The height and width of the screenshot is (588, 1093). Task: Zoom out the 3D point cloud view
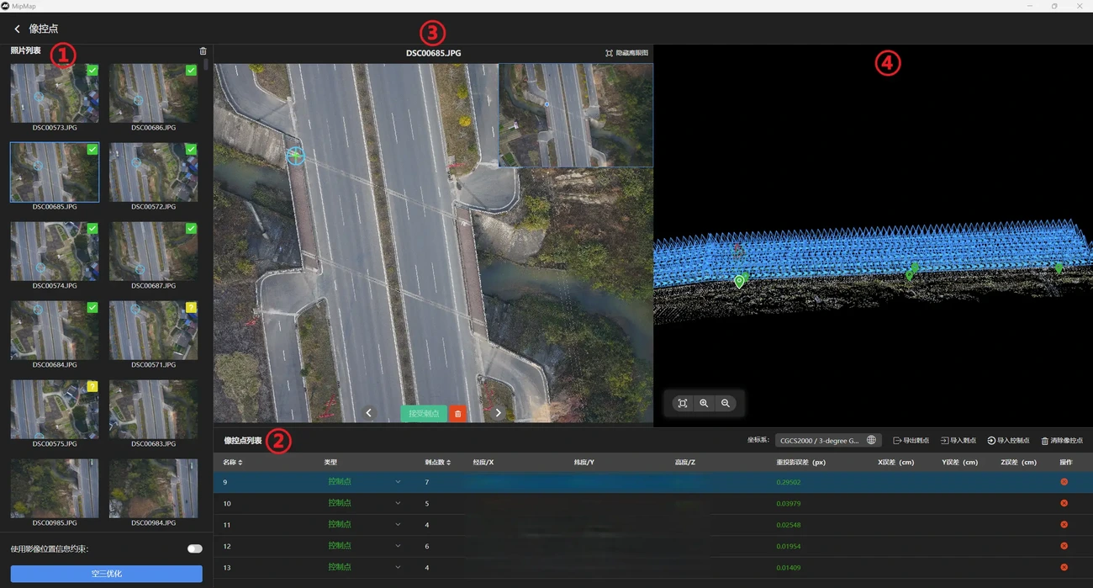(x=726, y=404)
